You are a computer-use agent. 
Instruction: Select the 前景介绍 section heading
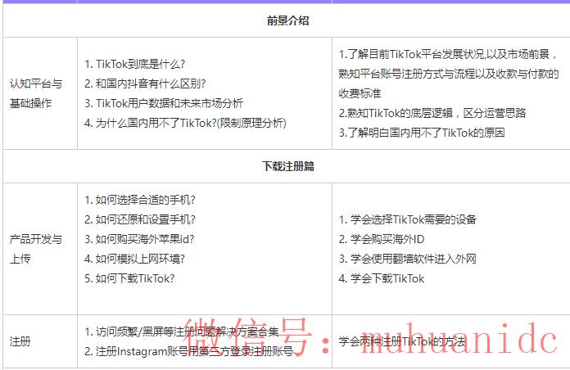pyautogui.click(x=287, y=20)
